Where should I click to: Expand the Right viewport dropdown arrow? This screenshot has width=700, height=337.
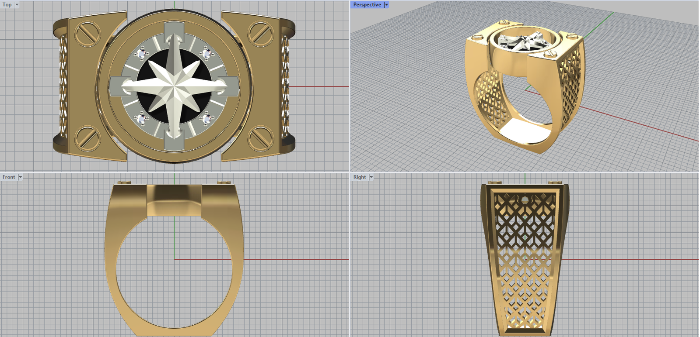371,177
